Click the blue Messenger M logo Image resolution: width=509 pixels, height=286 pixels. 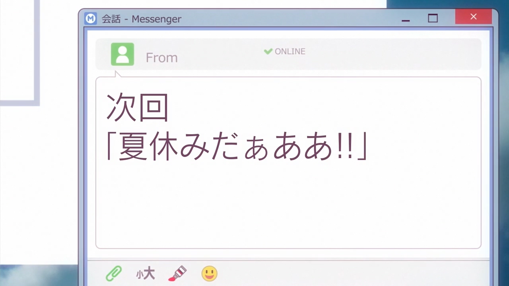[x=91, y=18]
